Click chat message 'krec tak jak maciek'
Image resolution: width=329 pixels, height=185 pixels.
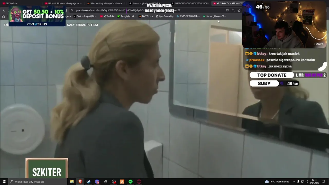coord(284,54)
